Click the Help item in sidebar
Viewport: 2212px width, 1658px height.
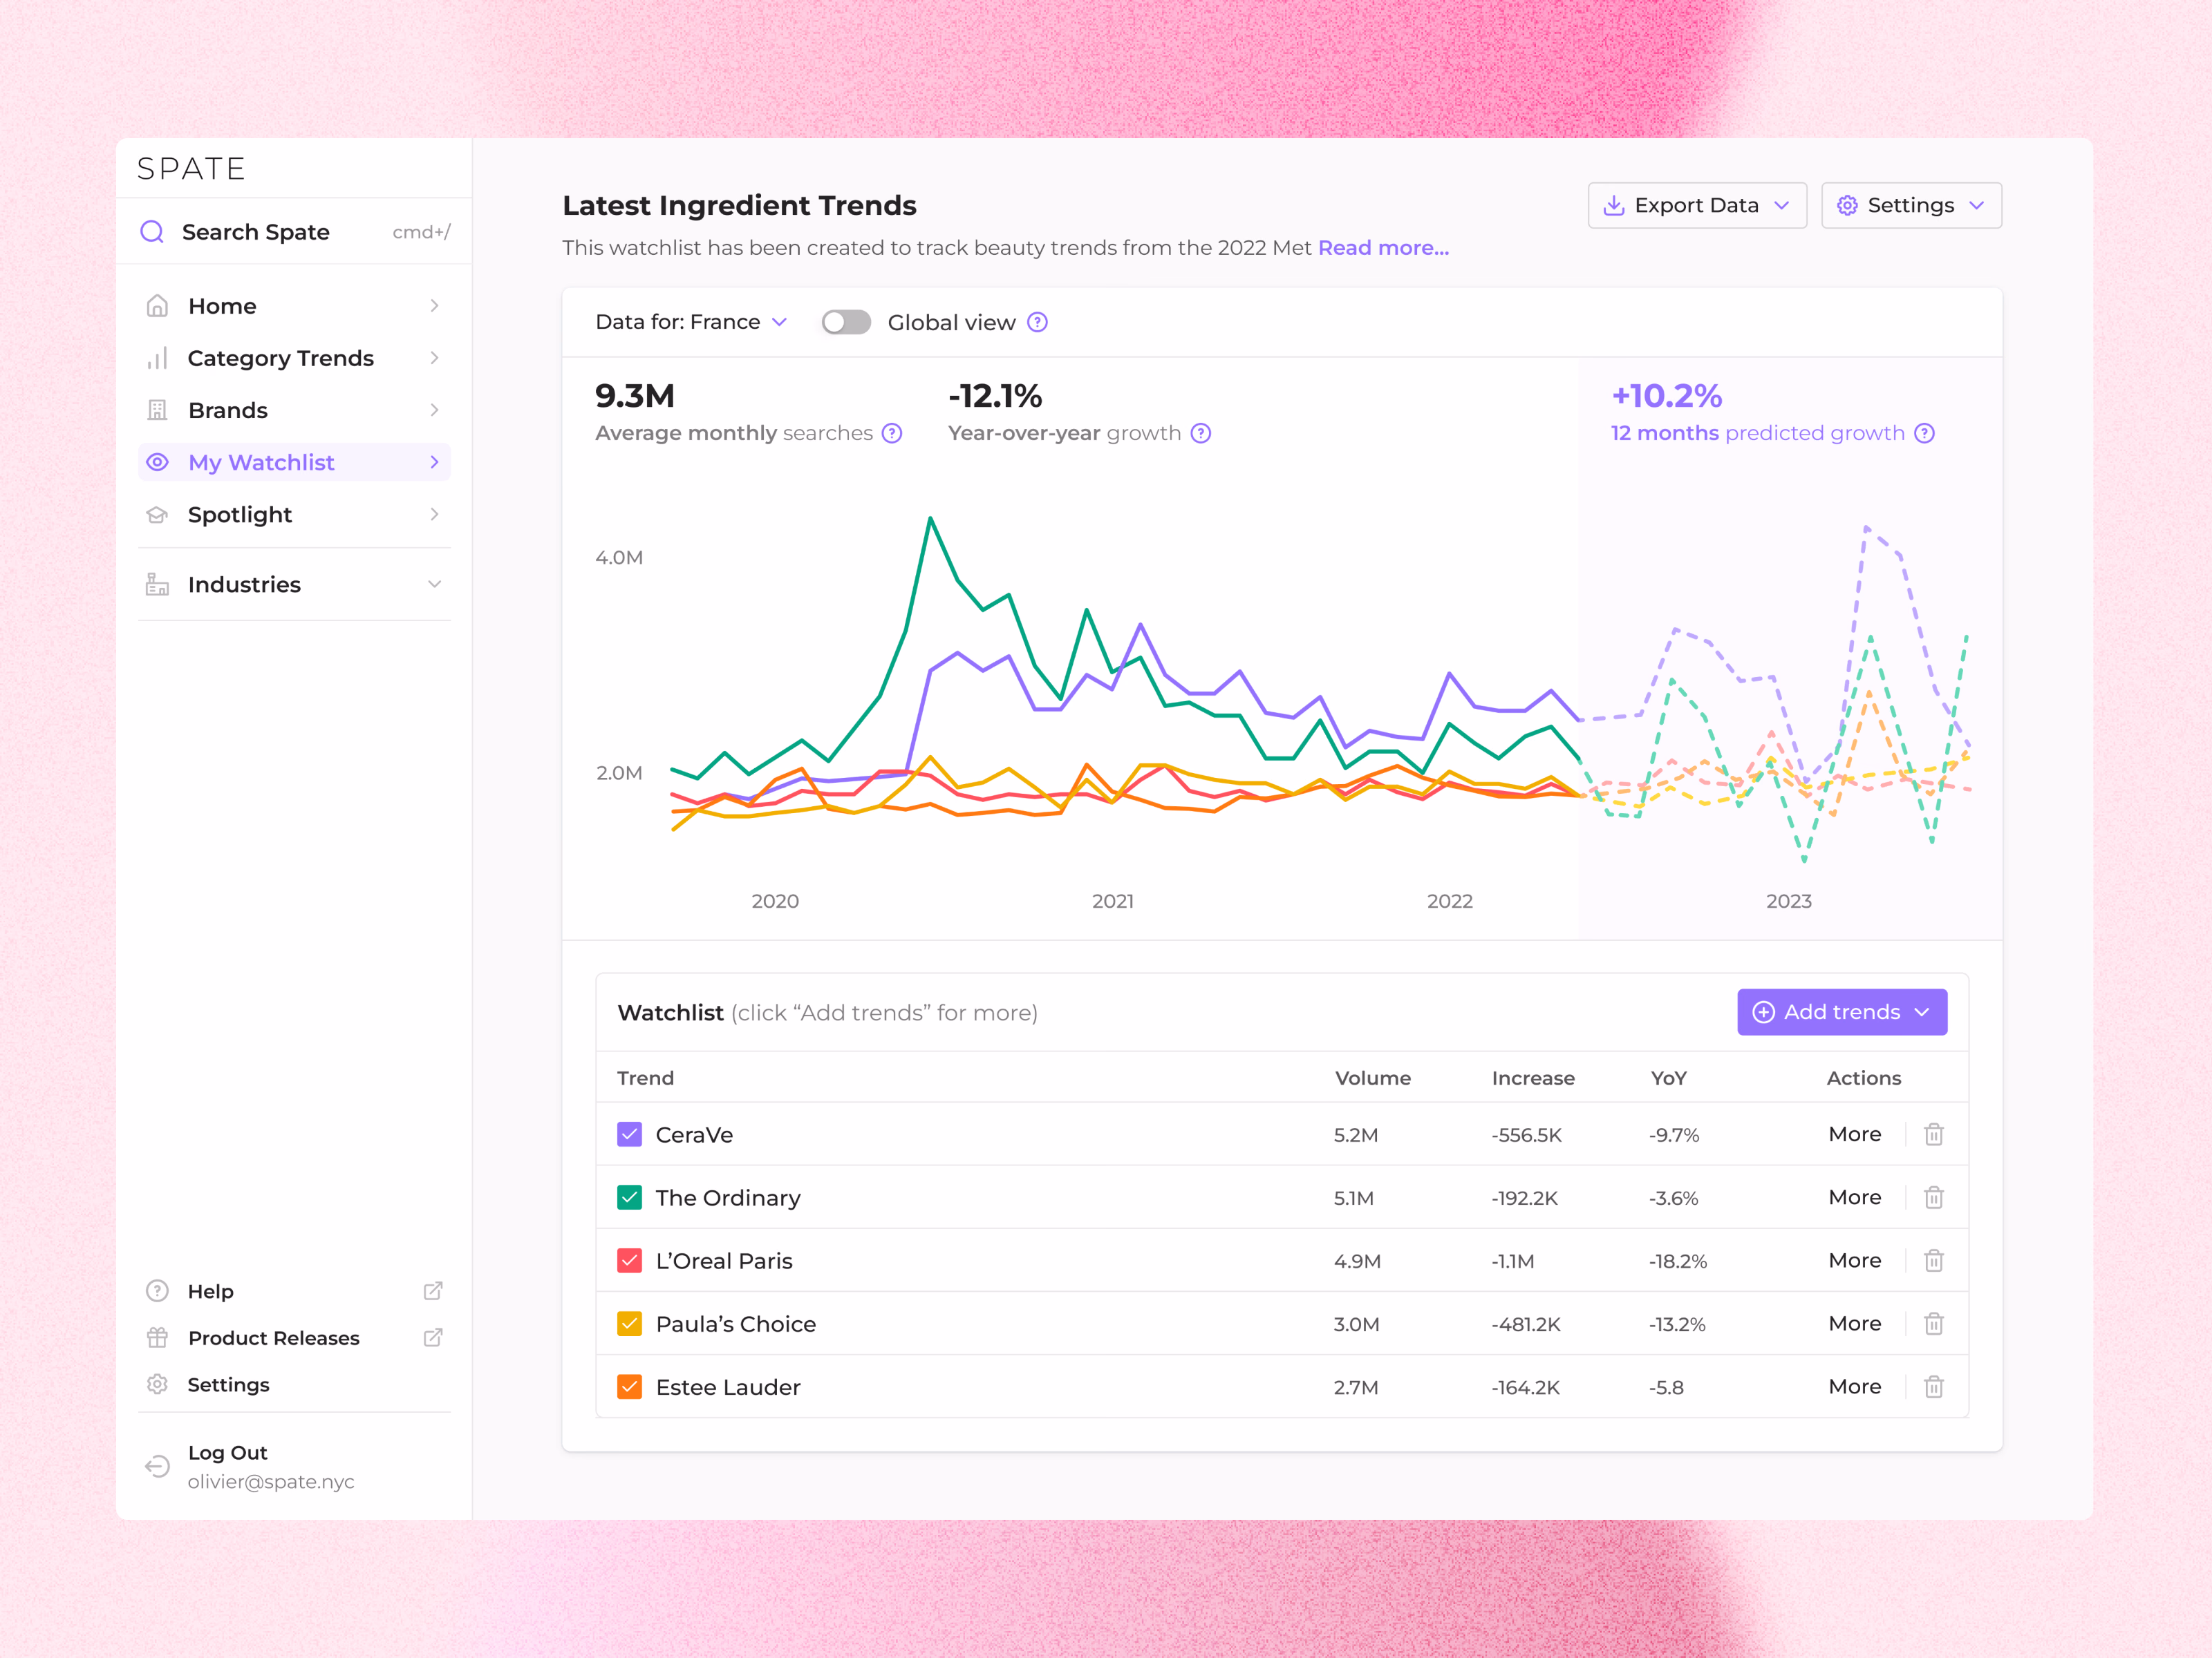point(294,1291)
